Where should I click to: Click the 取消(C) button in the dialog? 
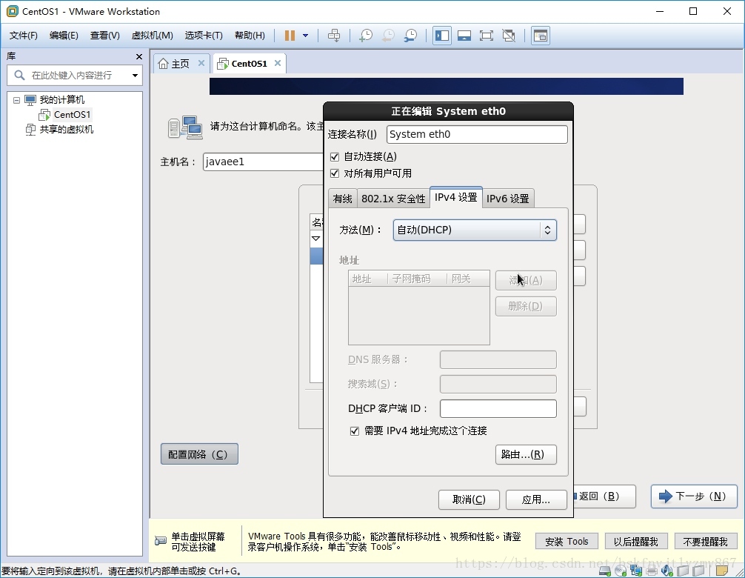[x=469, y=499]
